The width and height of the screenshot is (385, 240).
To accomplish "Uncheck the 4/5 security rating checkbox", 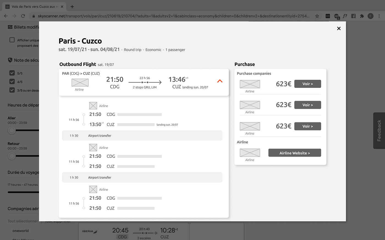I will coord(12,82).
